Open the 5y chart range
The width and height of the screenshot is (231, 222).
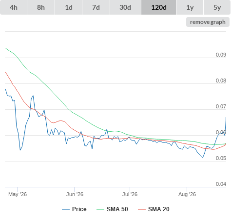[217, 7]
